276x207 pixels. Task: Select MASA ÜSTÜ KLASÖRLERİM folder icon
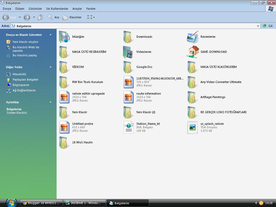click(x=192, y=67)
